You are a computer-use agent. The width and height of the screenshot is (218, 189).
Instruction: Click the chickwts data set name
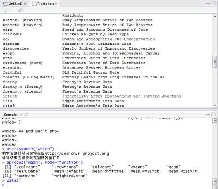12,34
